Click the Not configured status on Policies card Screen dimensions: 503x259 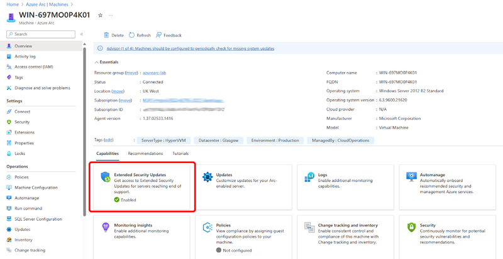point(234,250)
